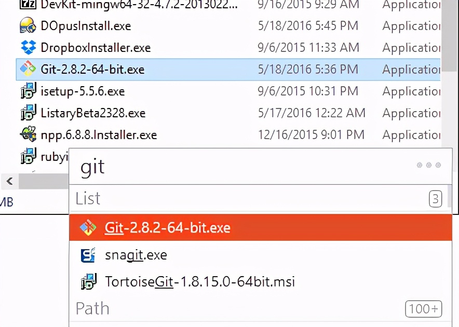Select snagit.exe from the search results

coord(136,255)
